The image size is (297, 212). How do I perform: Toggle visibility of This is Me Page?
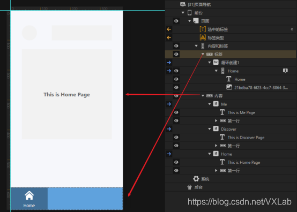coord(176,112)
